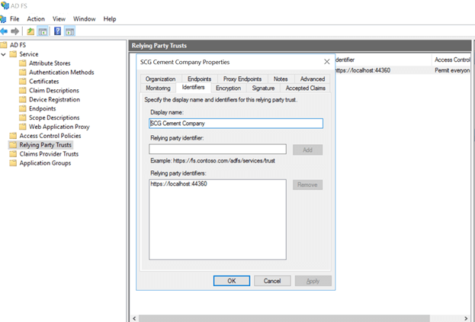Click the localhost:44360 cell in trusts list
Screen dimensions: 475x322
(x=363, y=70)
